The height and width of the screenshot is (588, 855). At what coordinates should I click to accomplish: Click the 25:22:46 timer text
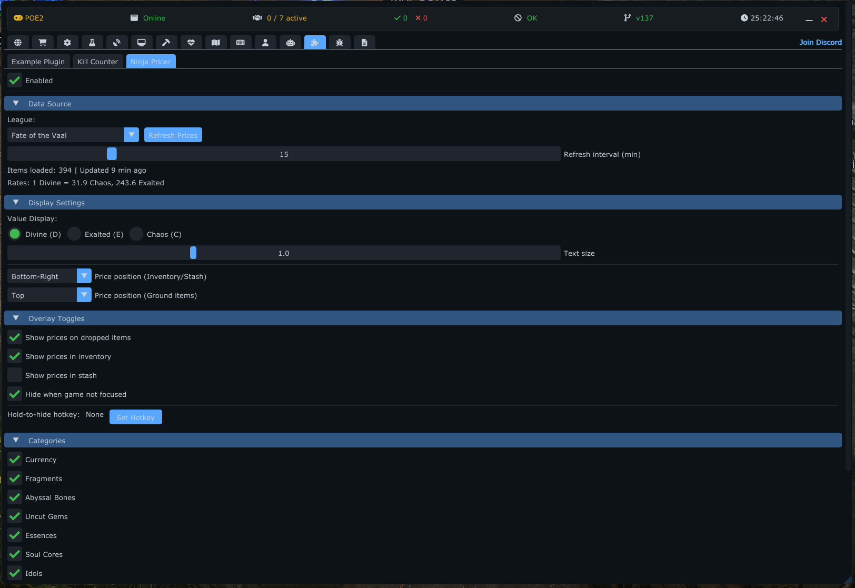[x=767, y=18]
